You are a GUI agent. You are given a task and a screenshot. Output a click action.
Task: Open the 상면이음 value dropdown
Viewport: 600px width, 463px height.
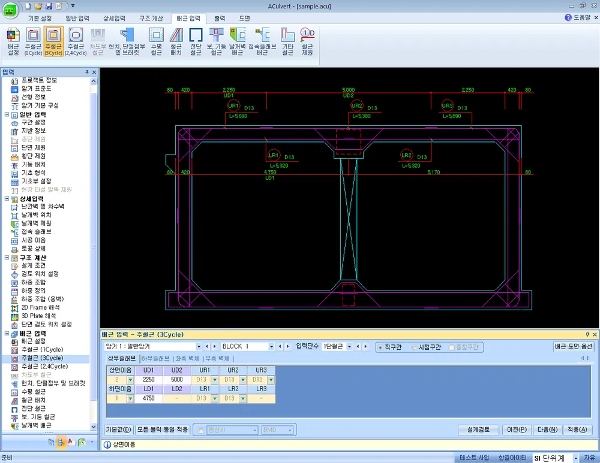pyautogui.click(x=130, y=380)
